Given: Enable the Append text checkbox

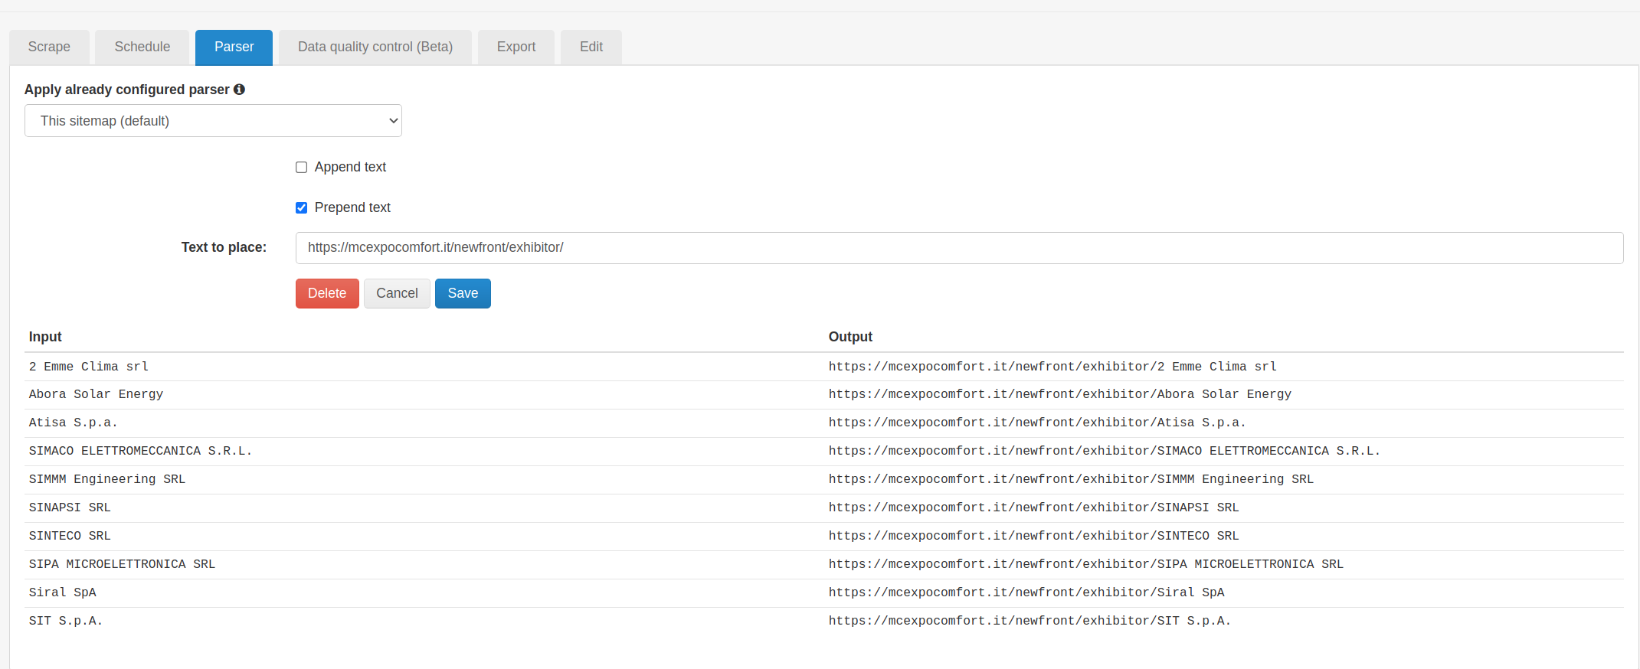Looking at the screenshot, I should [x=302, y=168].
